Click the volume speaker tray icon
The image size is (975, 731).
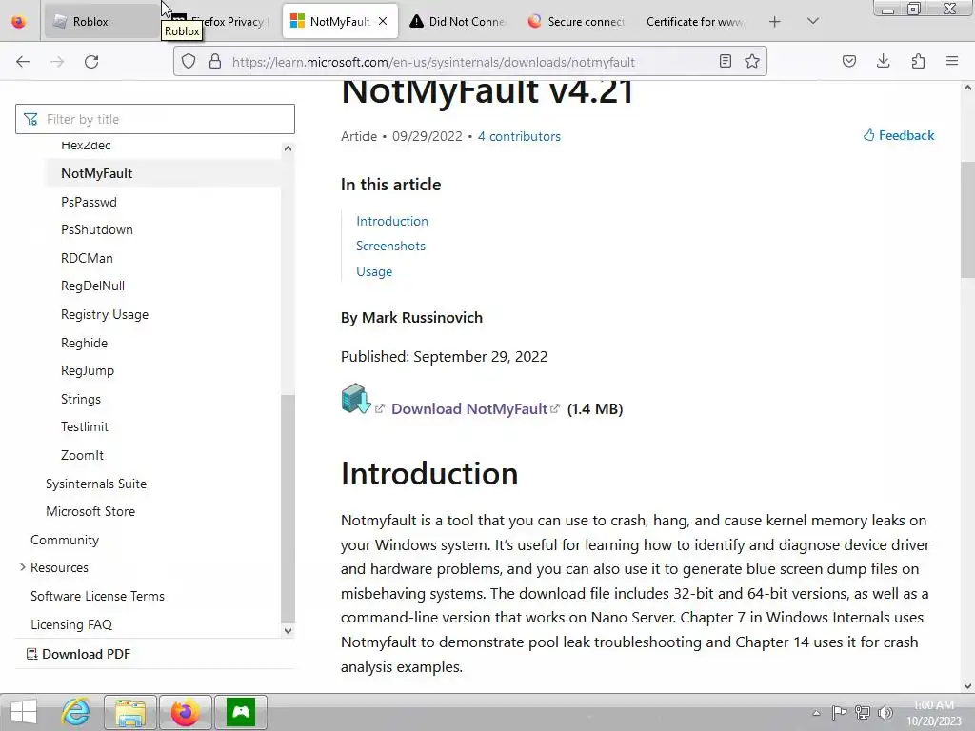coord(885,713)
